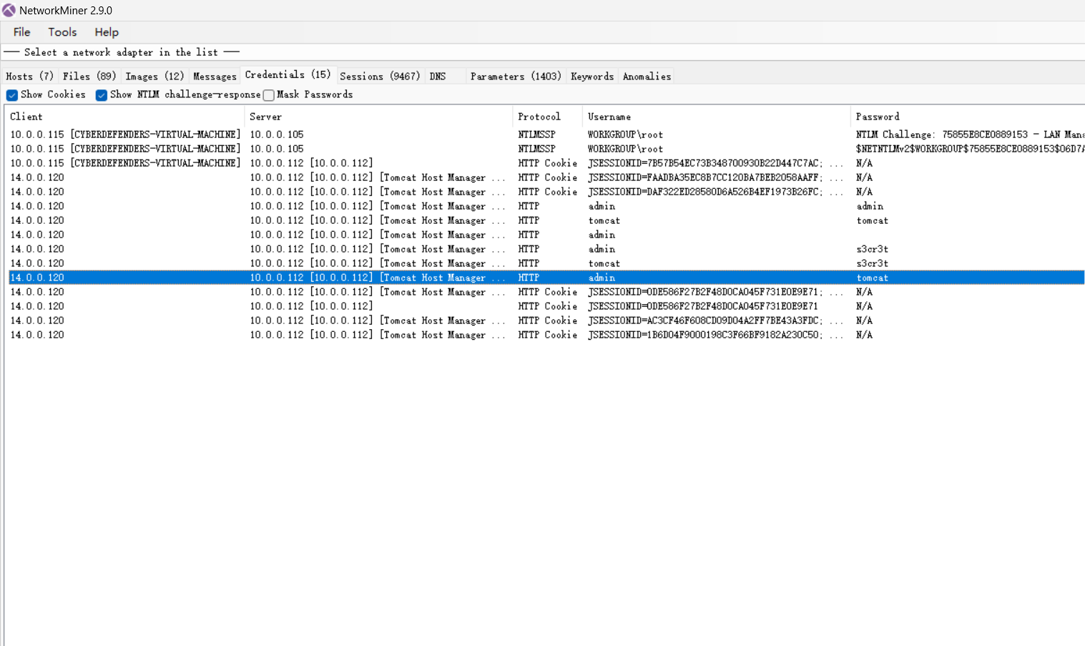Switch to the Anomalies tab
This screenshot has width=1085, height=646.
(x=647, y=76)
